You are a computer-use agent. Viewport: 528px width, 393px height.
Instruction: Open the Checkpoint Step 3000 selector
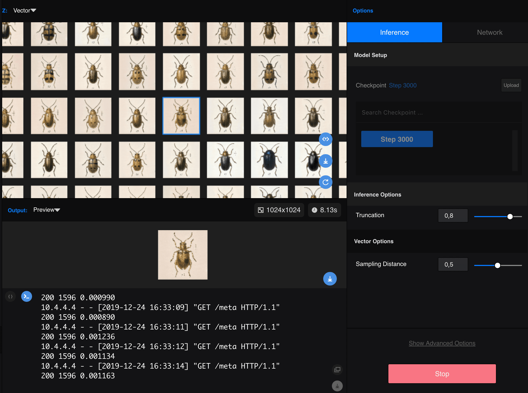403,85
